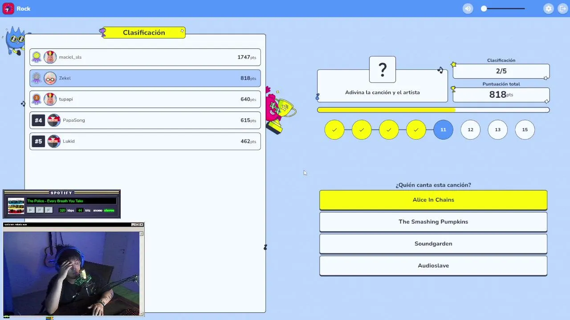Click the silver medal icon beside Zekel
The height and width of the screenshot is (320, 570).
point(37,78)
